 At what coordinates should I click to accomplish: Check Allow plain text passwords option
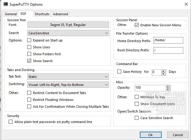(11, 122)
